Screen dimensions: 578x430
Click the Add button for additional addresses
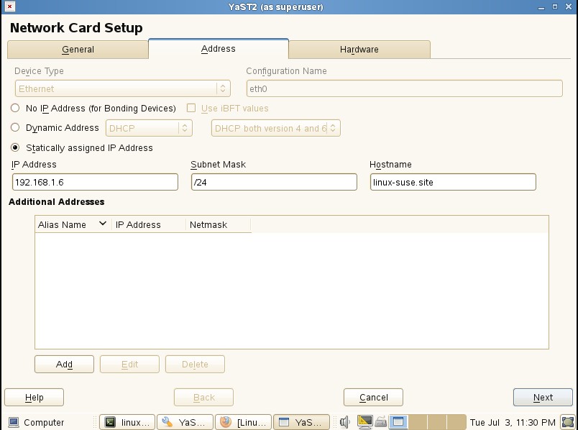pos(64,365)
